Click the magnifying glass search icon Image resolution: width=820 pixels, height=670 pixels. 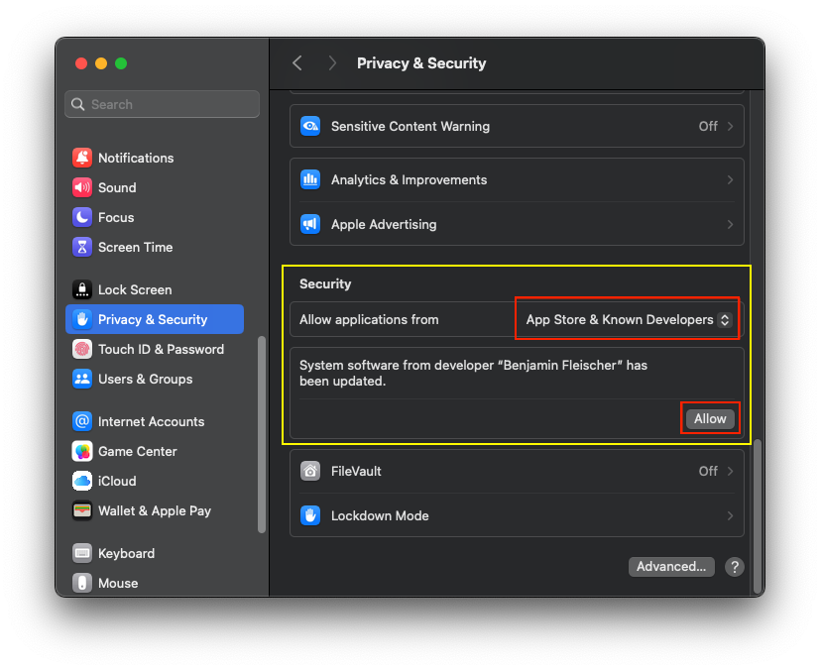78,104
